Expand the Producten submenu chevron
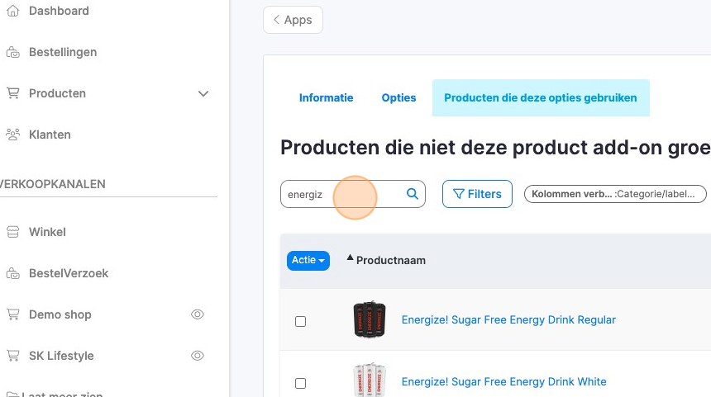711x397 pixels. coord(203,94)
